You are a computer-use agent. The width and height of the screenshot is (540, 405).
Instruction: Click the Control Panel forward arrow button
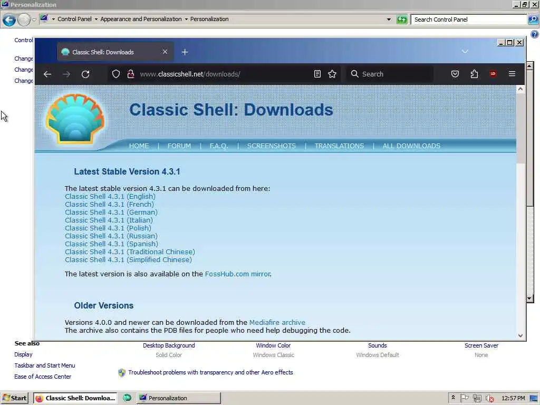pyautogui.click(x=24, y=20)
